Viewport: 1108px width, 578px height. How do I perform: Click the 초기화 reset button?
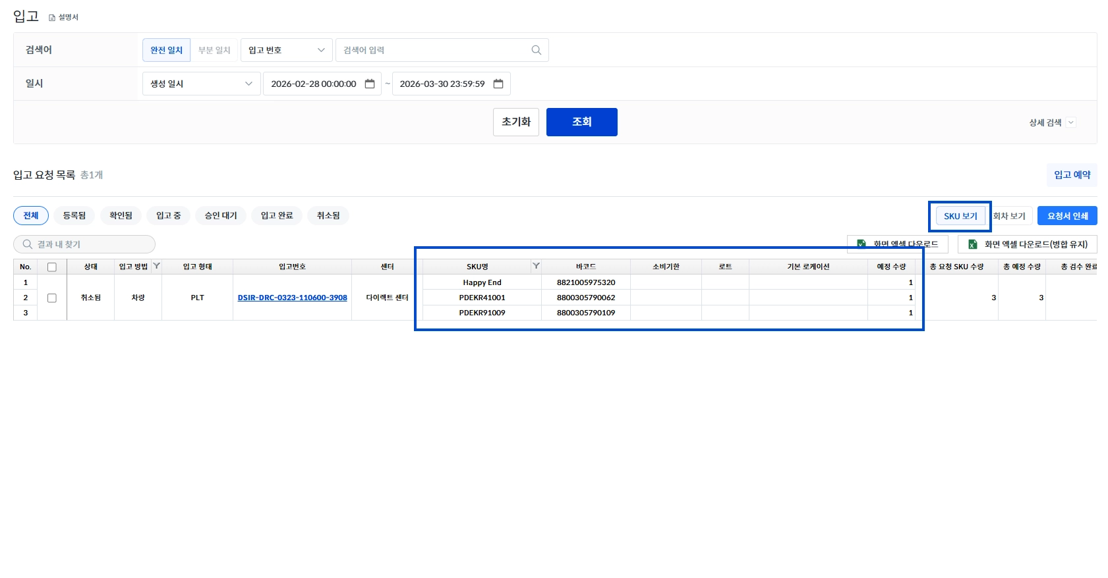(x=516, y=122)
